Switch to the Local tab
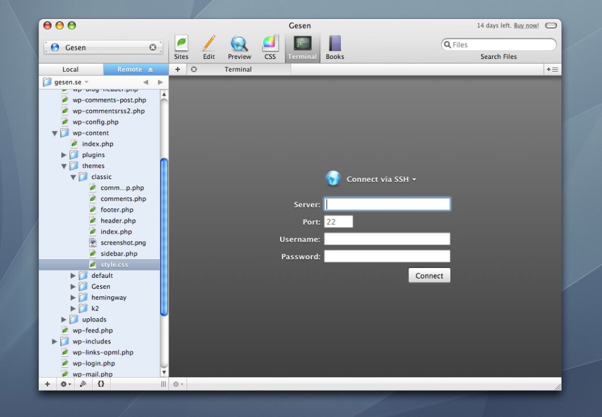This screenshot has height=417, width=602. pos(71,69)
